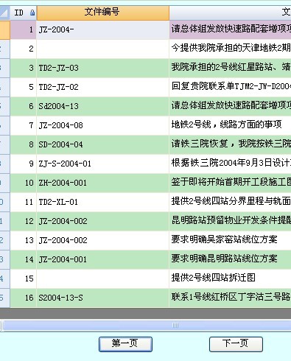Click text 要求明确昆明路站线位方案
291x361 pixels.
pos(225,259)
